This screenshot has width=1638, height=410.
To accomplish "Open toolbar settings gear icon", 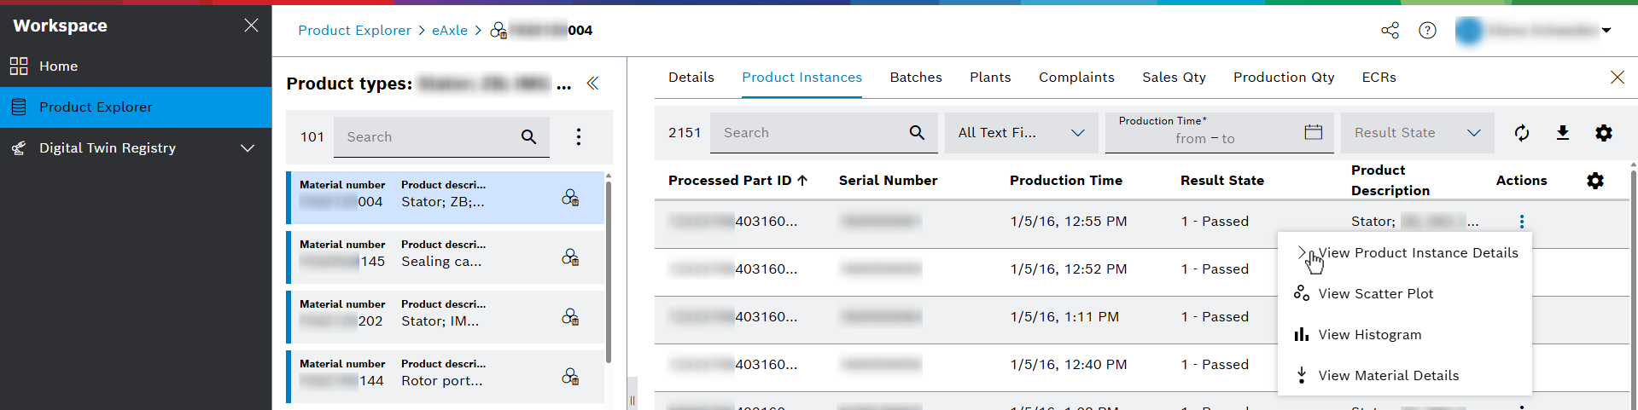I will click(x=1604, y=133).
